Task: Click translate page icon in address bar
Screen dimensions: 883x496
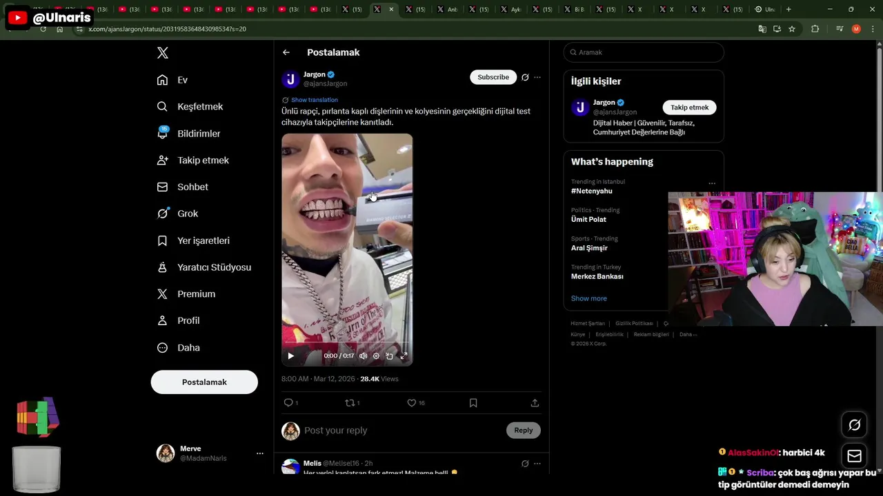Action: [x=762, y=29]
